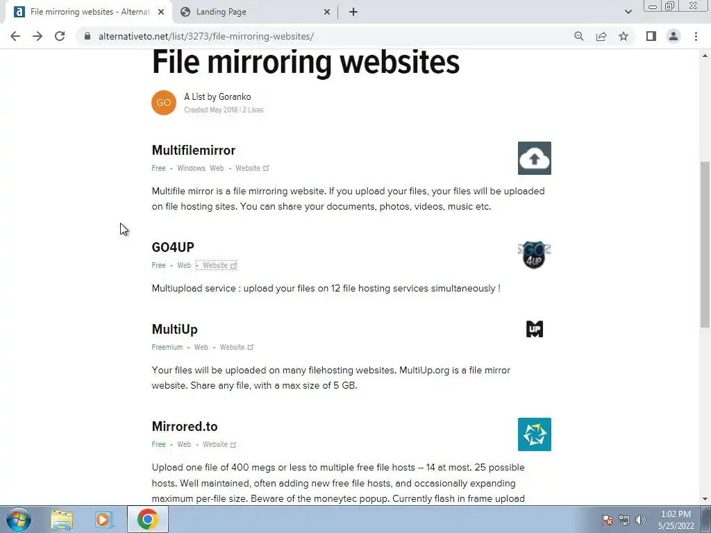This screenshot has height=533, width=711.
Task: Open the browser zoom indicator
Action: [x=578, y=36]
